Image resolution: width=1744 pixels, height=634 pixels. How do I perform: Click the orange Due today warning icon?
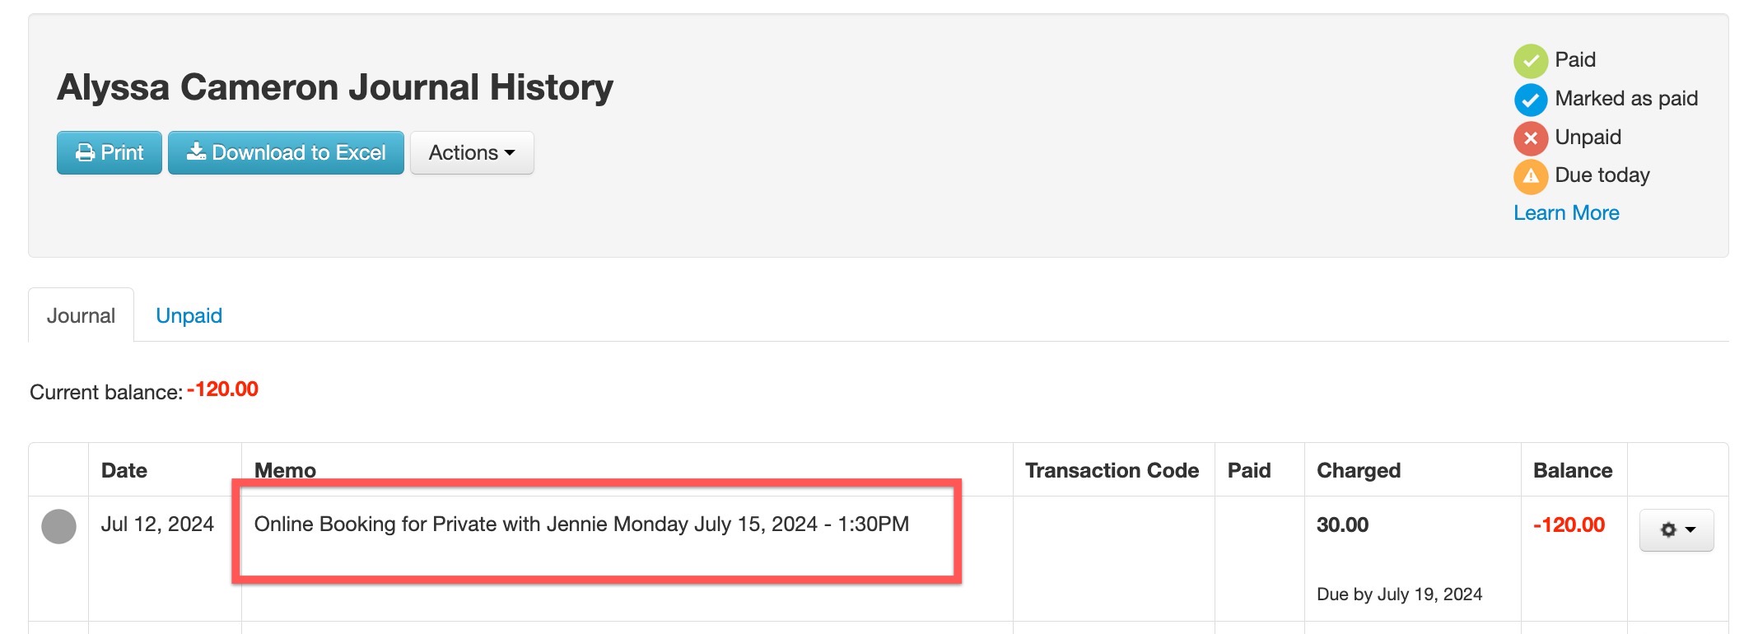(1531, 176)
